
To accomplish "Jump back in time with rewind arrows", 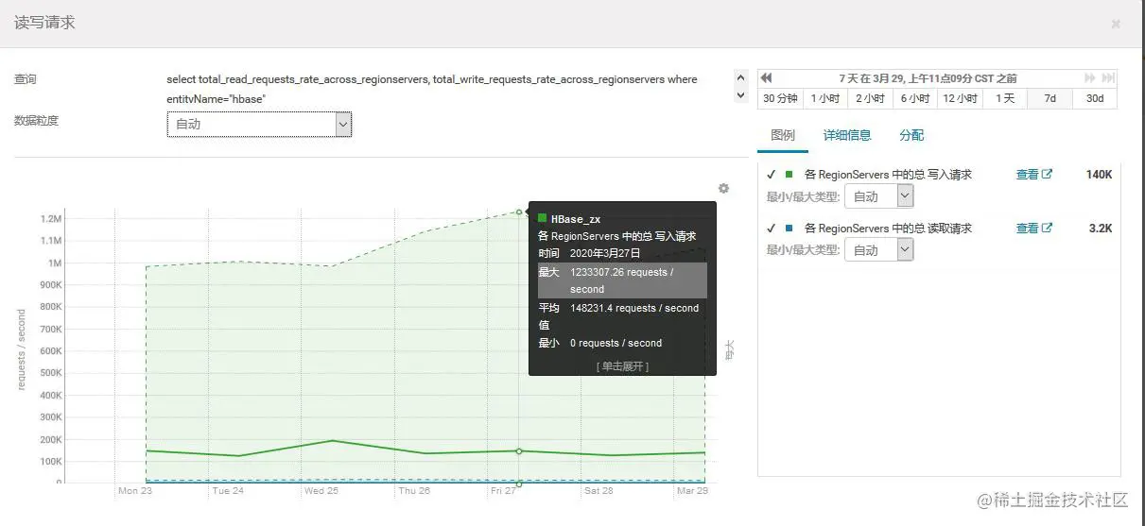I will [767, 77].
